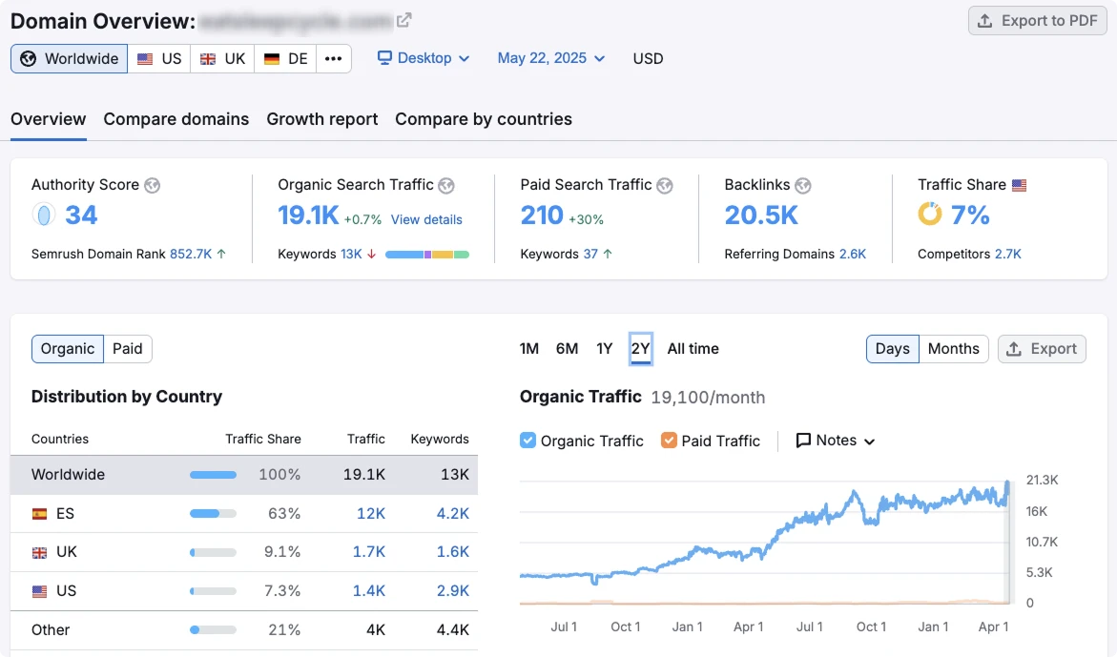Click the external link icon beside domain name
1117x657 pixels.
tap(404, 20)
